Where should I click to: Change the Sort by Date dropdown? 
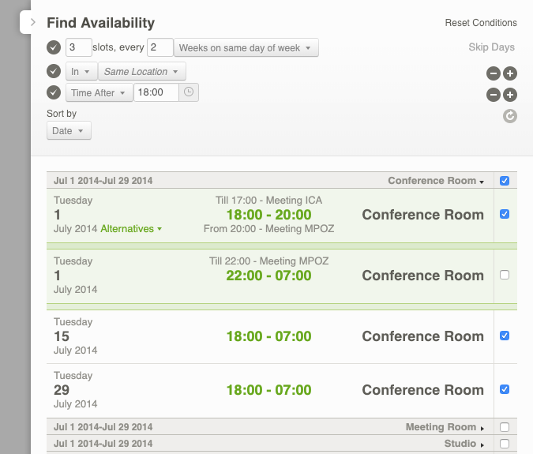(x=69, y=131)
